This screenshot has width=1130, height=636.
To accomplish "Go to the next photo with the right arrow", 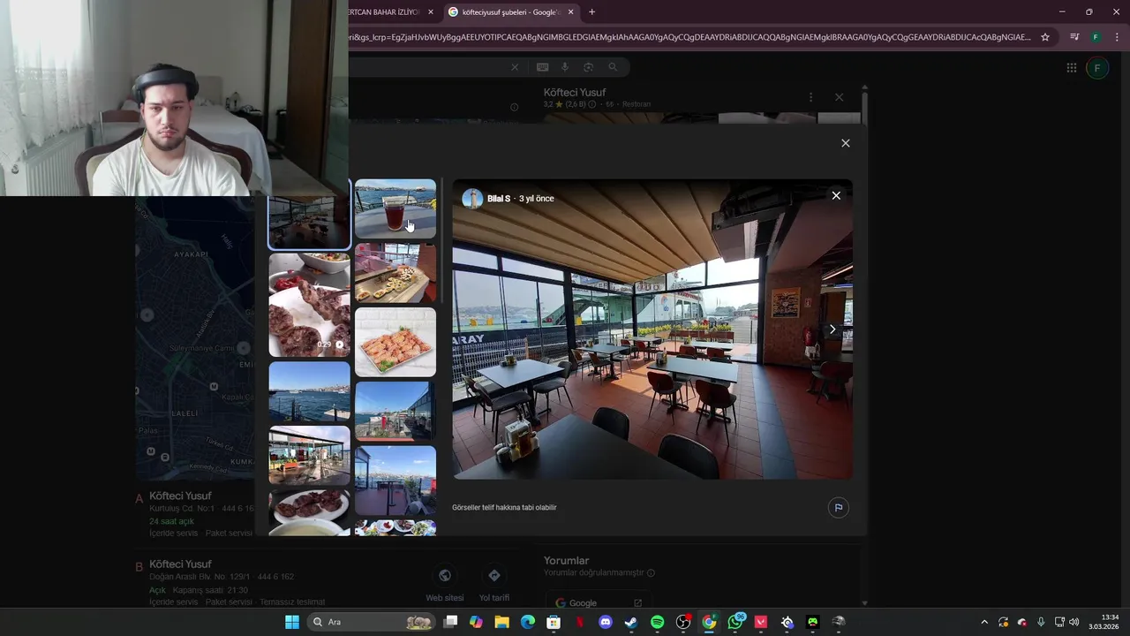I will [x=832, y=329].
